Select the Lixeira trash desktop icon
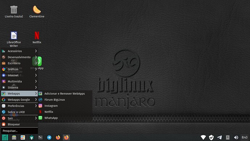250x141 pixels. (x=14, y=12)
